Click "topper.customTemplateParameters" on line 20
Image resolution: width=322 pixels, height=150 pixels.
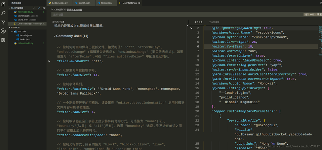243,111
